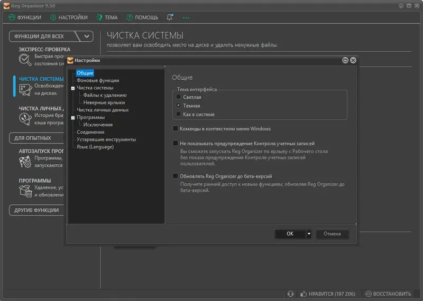Click the Восстановить restore icon
Screen dimensions: 423x301
pos(368,294)
